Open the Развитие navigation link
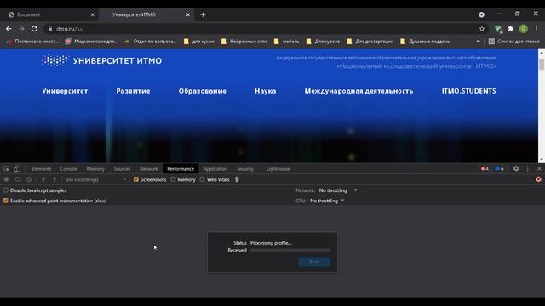Image resolution: width=545 pixels, height=306 pixels. coord(133,91)
